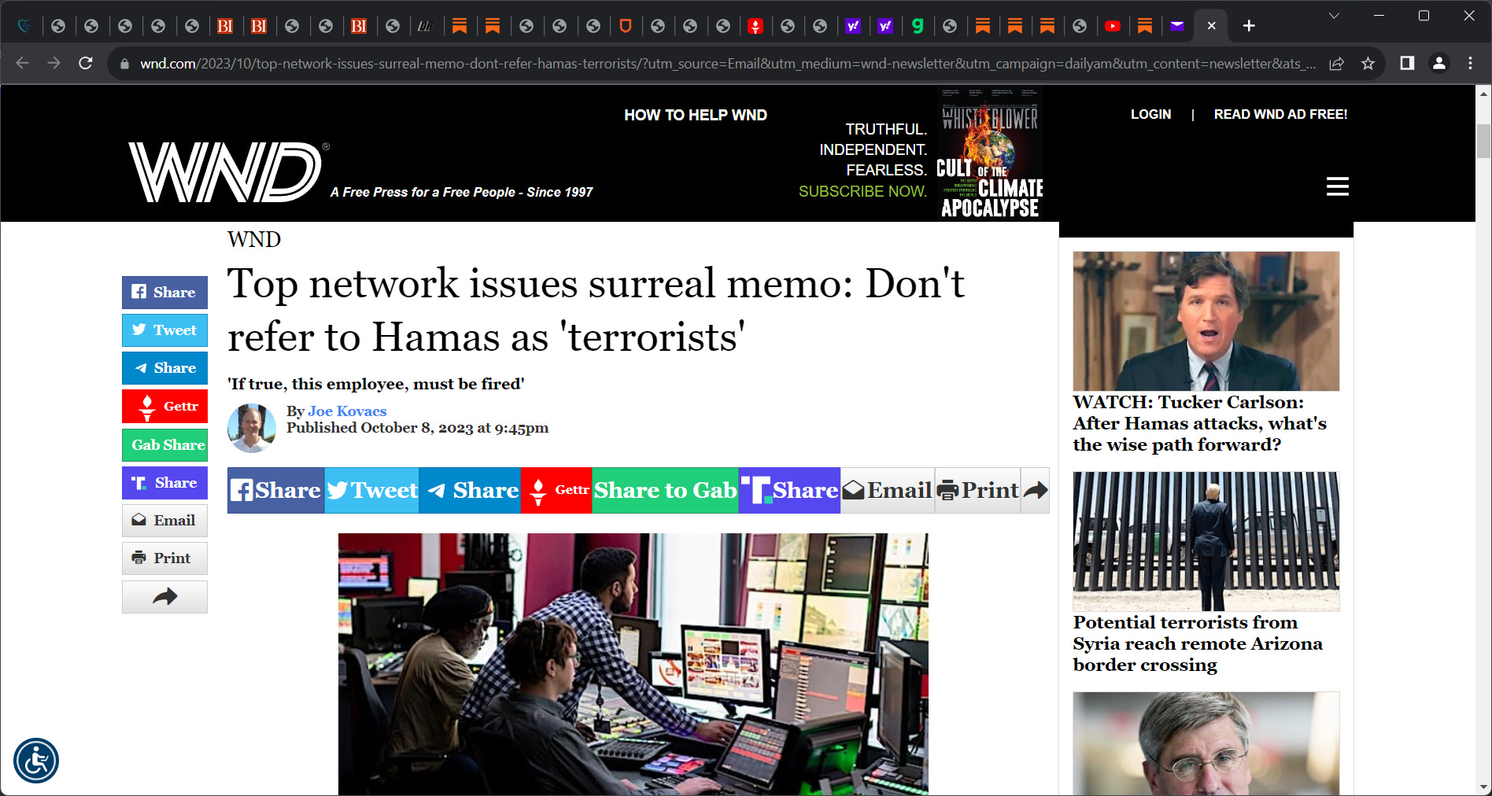This screenshot has height=796, width=1492.
Task: Open browser profile icon
Action: (x=1439, y=63)
